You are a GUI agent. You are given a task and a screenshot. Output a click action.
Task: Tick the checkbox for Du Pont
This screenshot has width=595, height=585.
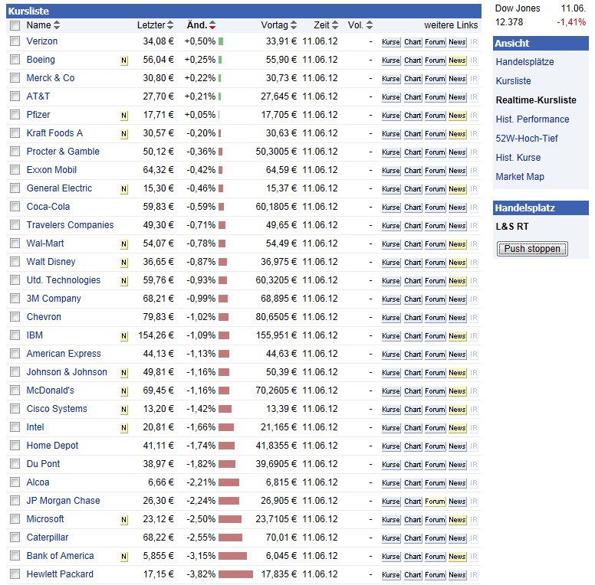coord(15,464)
